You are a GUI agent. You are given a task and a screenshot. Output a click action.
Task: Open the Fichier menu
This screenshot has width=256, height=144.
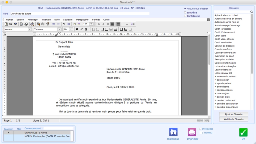click(9, 19)
